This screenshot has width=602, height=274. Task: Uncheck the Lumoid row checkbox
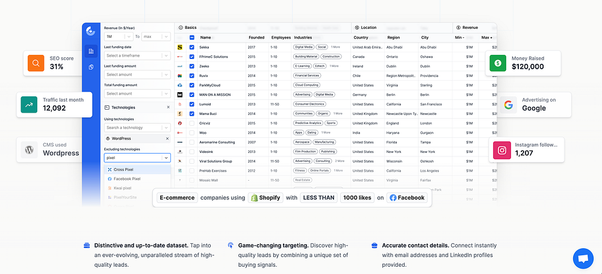pyautogui.click(x=192, y=104)
